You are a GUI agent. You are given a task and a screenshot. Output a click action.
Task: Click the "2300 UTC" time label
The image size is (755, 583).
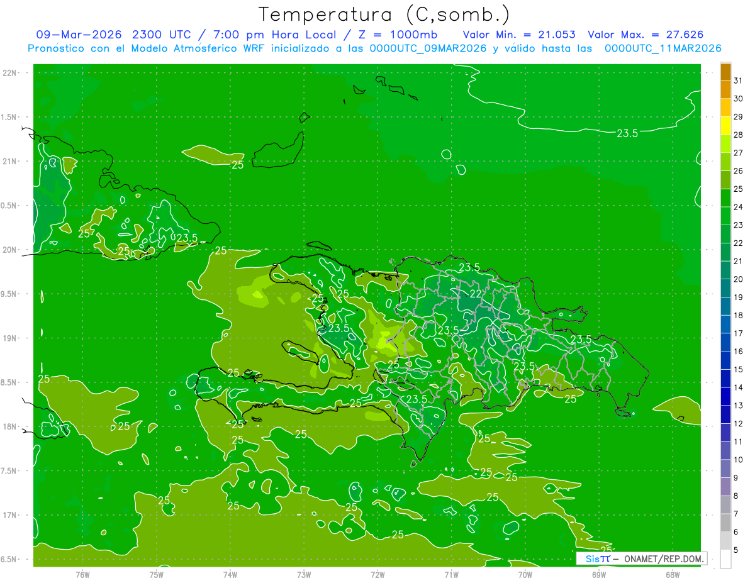[x=163, y=35]
